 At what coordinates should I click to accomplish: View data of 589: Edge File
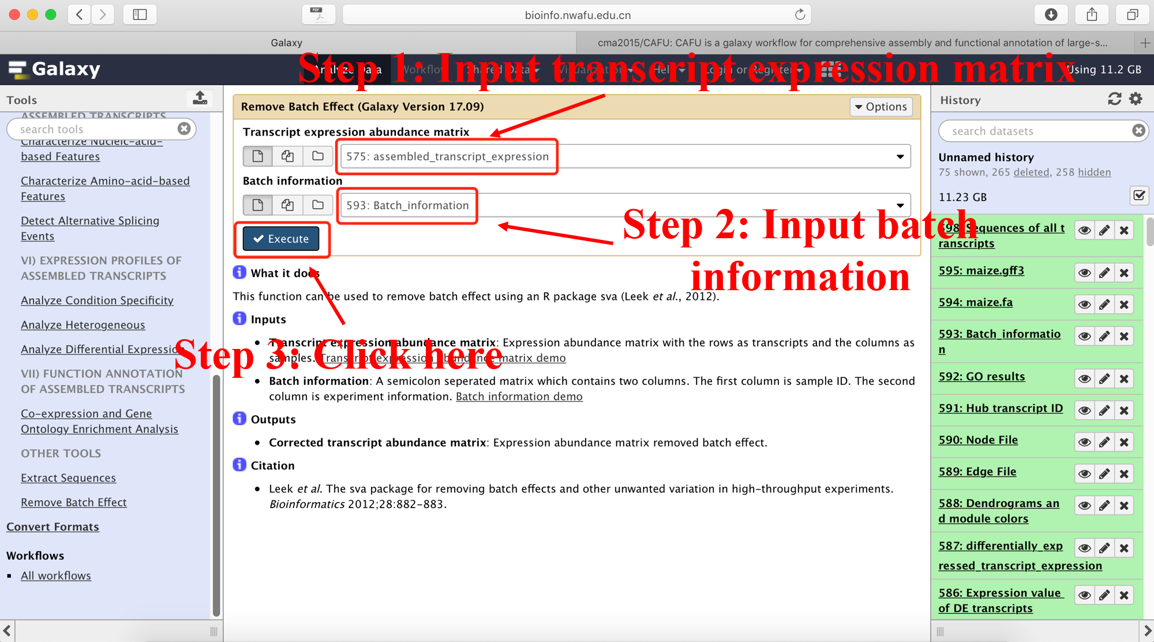coord(1085,474)
